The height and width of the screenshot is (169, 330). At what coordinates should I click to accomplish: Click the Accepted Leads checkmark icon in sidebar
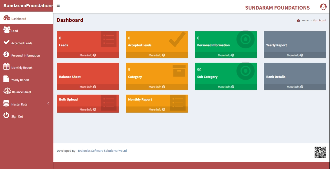click(x=7, y=42)
